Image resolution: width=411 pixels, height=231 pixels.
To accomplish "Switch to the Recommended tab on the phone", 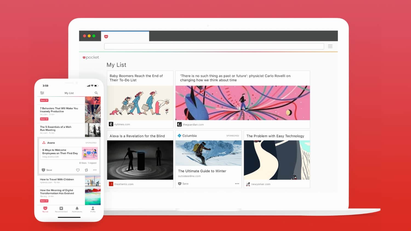I will (x=61, y=210).
